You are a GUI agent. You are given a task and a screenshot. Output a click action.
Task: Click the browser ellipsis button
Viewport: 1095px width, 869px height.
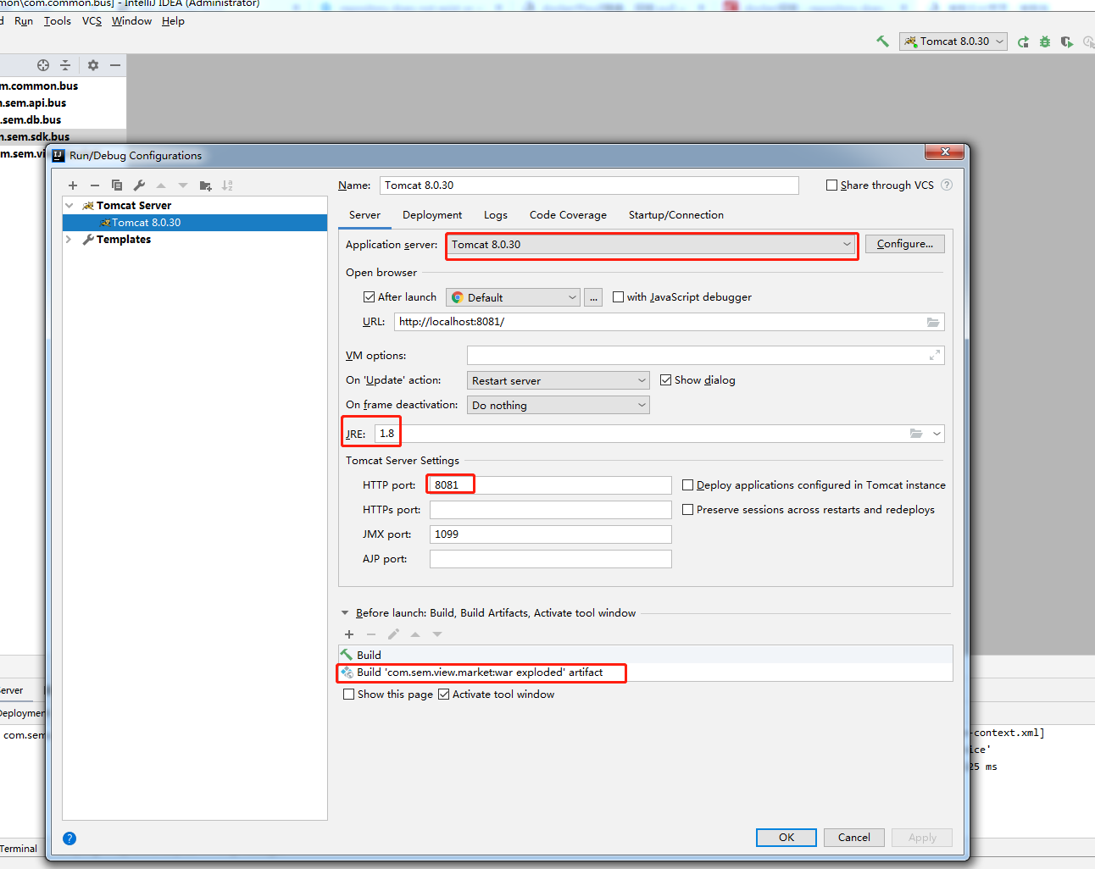point(593,297)
